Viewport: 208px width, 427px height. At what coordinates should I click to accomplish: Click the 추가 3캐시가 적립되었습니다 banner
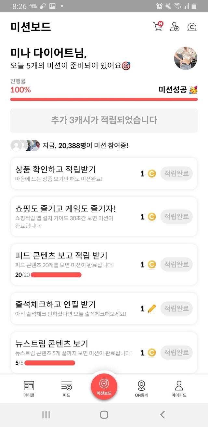104,120
